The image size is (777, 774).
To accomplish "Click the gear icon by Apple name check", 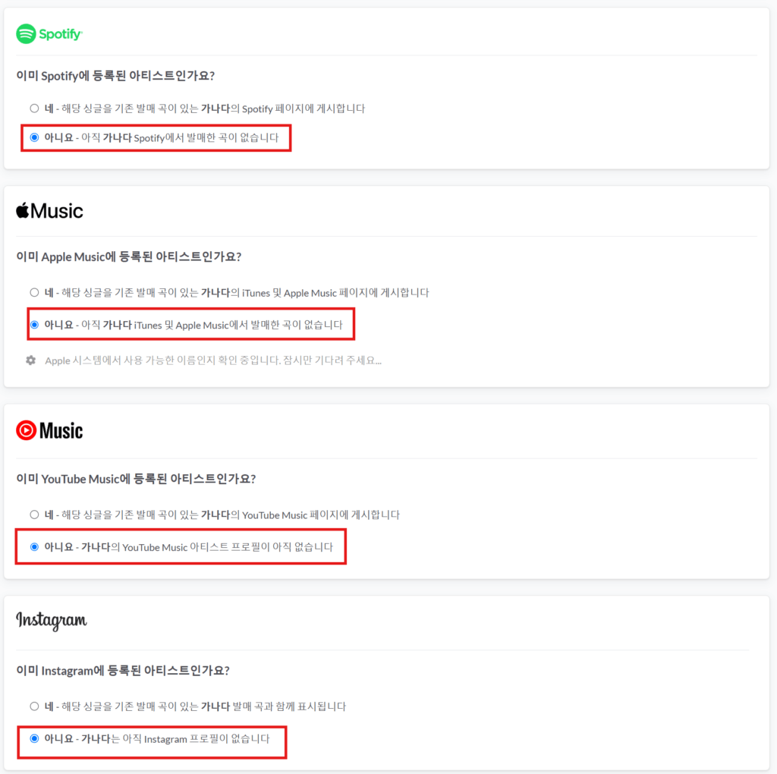I will [30, 360].
